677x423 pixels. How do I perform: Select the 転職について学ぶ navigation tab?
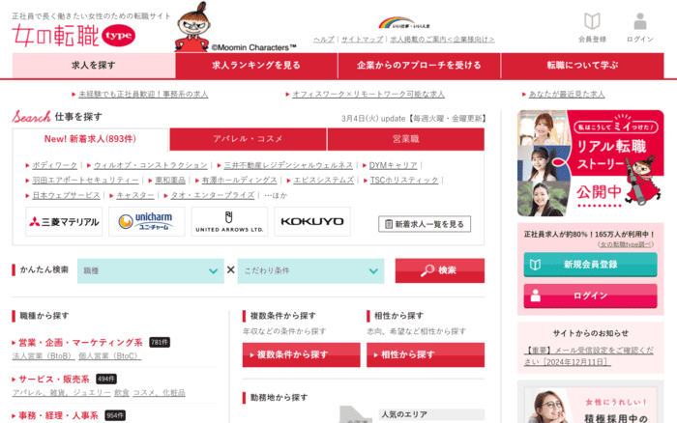[x=582, y=66]
